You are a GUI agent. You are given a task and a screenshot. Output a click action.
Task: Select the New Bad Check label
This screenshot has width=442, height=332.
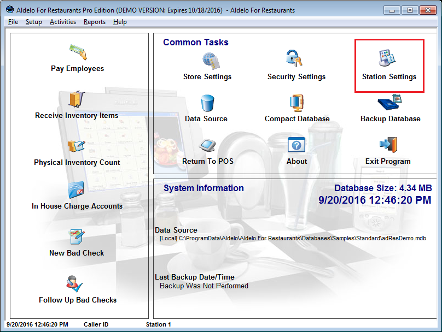pos(77,253)
